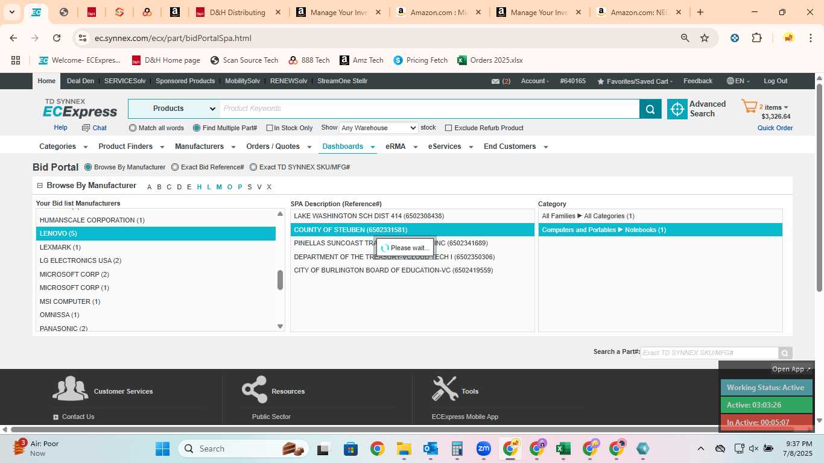The width and height of the screenshot is (824, 463).
Task: Select CITY OF BURLINGTON BOARD OF EDUCATION-VC row
Action: [413, 271]
